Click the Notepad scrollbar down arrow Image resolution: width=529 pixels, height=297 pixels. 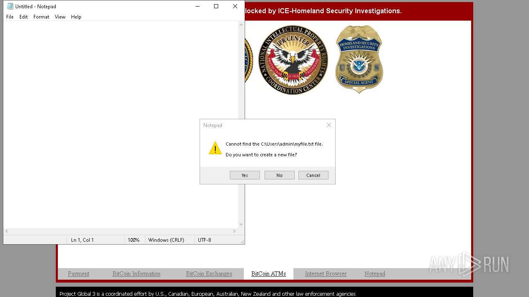click(x=241, y=224)
